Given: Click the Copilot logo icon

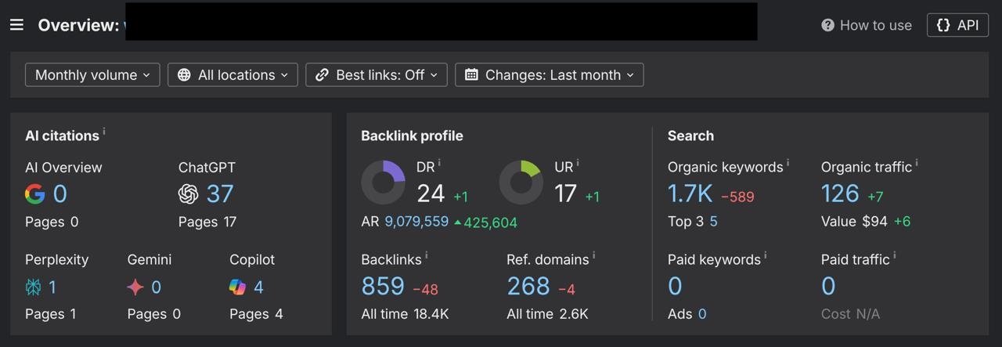Looking at the screenshot, I should (237, 287).
